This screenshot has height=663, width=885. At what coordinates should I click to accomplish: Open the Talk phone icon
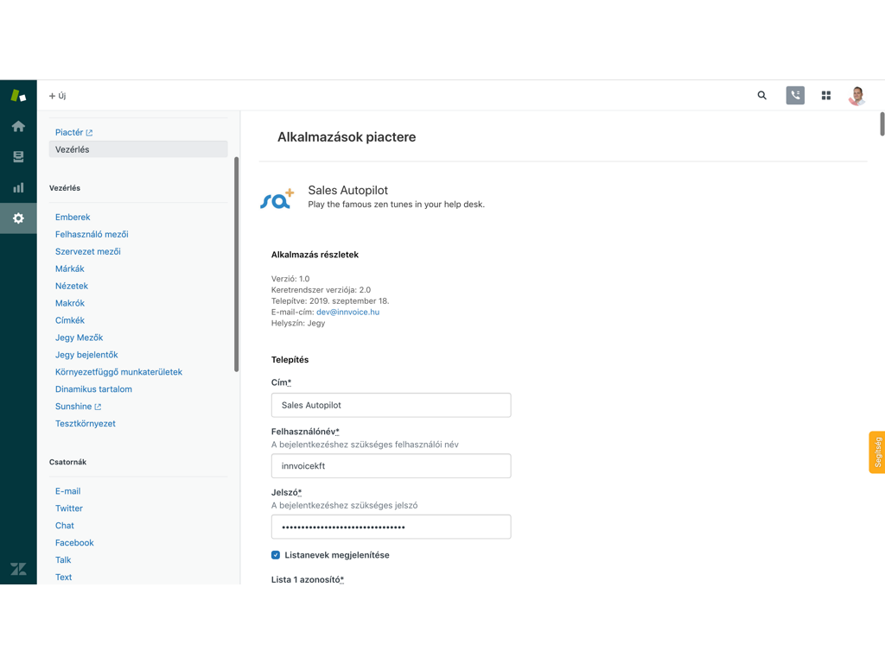(795, 96)
